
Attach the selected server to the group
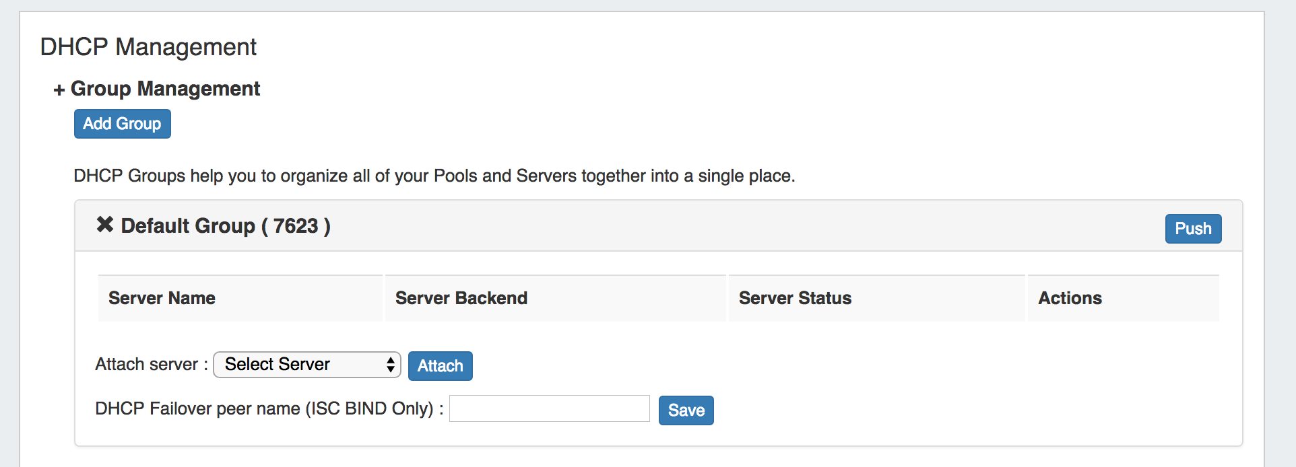coord(440,366)
